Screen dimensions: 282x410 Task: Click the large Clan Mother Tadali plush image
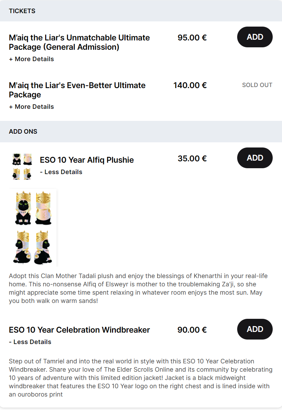tap(33, 227)
